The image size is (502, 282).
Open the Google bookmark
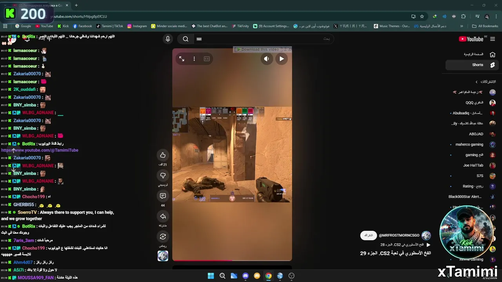tap(23, 26)
